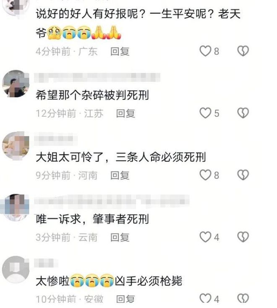Like the Anhui comment about 凶手必须枪毙
This screenshot has width=277, height=308.
[205, 299]
